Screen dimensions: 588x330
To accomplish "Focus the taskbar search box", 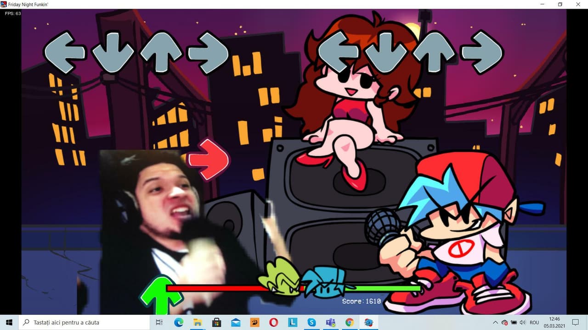I will coord(85,322).
